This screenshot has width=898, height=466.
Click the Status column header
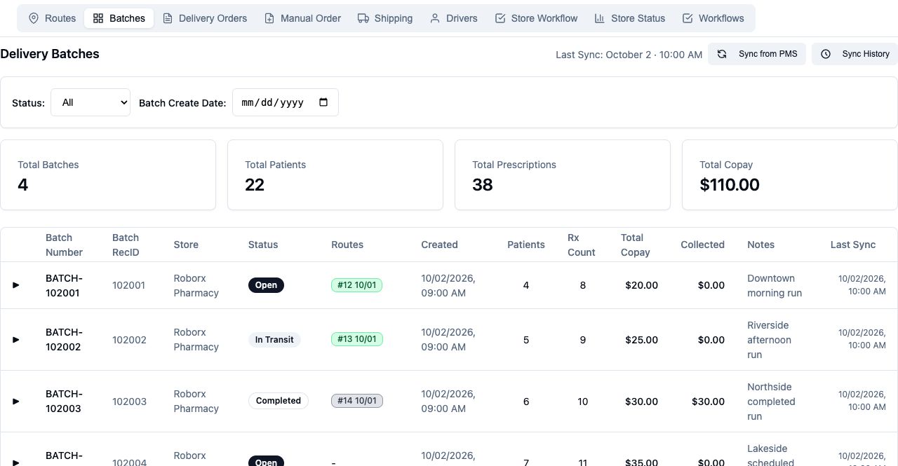263,245
